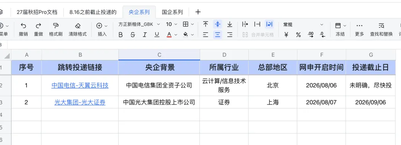Image resolution: width=401 pixels, height=145 pixels.
Task: Click the redo (重做) icon
Action: coord(38,25)
